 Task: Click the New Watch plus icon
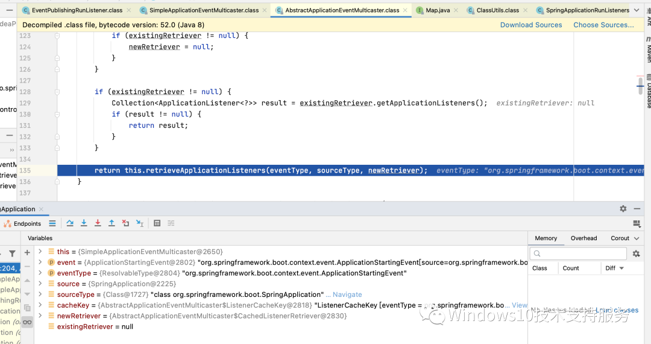27,252
